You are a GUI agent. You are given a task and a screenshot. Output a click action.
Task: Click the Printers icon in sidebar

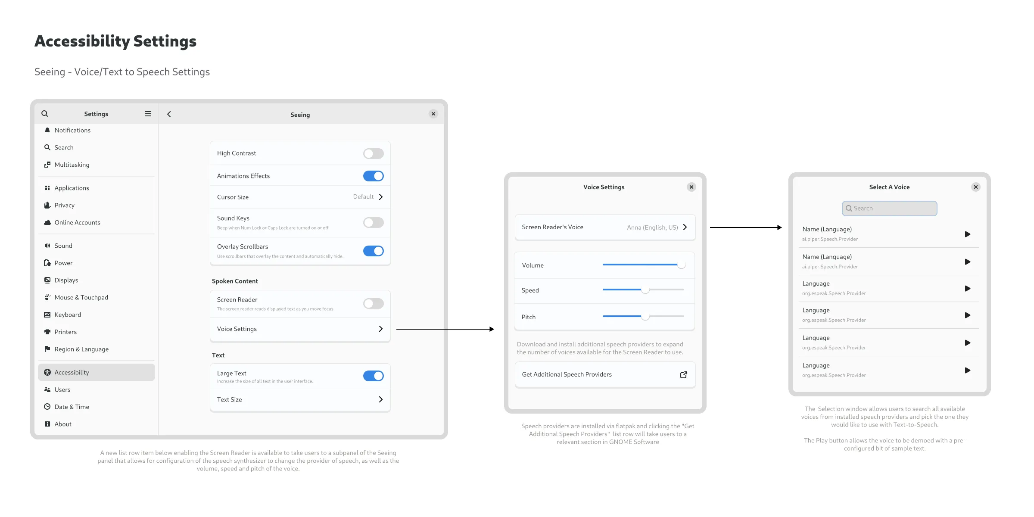coord(47,332)
